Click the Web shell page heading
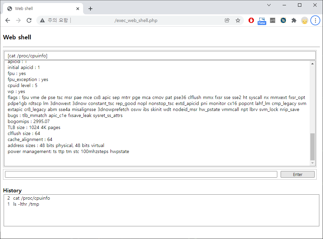Screen dimensions: 323x239 tap(17, 37)
